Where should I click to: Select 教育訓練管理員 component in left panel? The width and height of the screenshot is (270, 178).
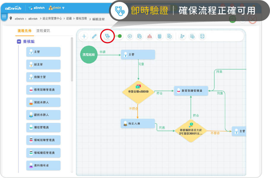[x=43, y=90]
